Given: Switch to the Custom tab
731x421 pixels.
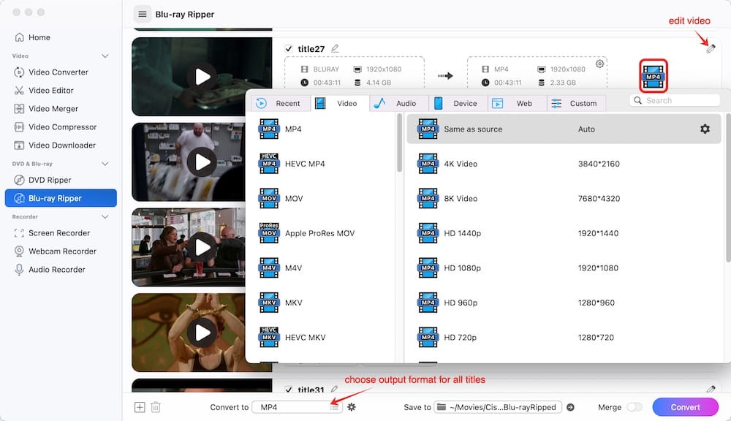Looking at the screenshot, I should [x=576, y=103].
